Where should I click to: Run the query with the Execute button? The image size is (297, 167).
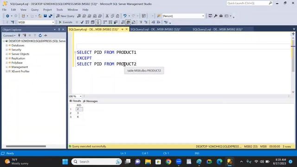coord(65,22)
